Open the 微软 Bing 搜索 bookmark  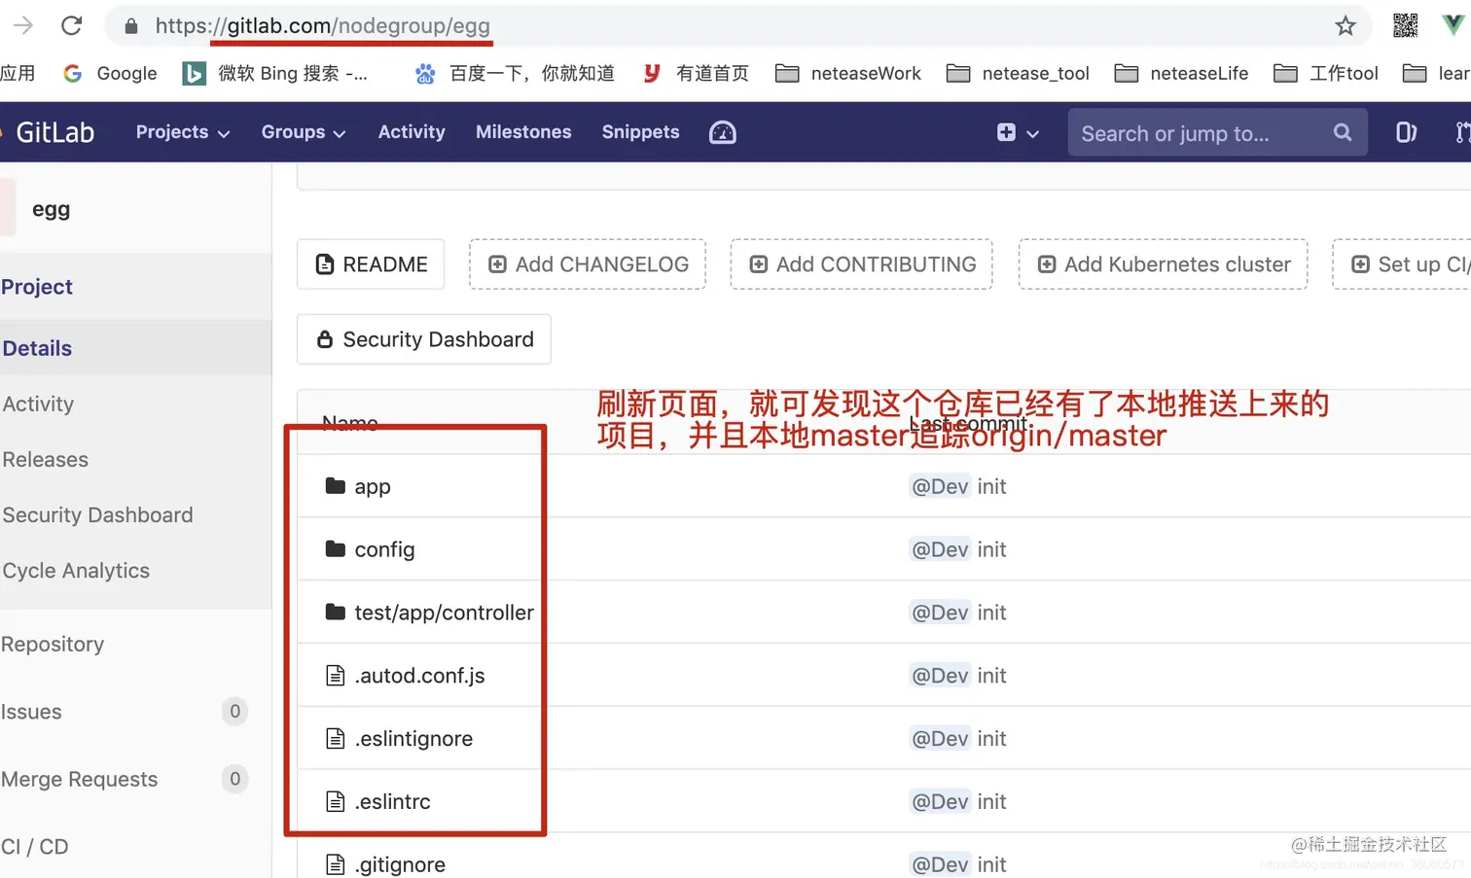(275, 73)
